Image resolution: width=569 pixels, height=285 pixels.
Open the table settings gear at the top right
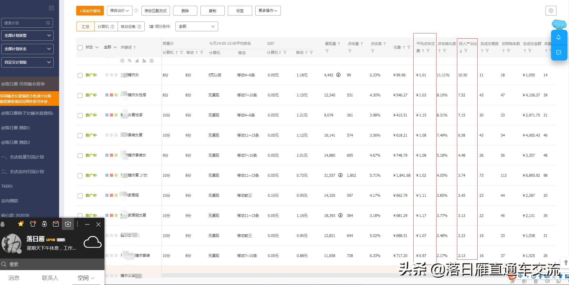tap(551, 10)
